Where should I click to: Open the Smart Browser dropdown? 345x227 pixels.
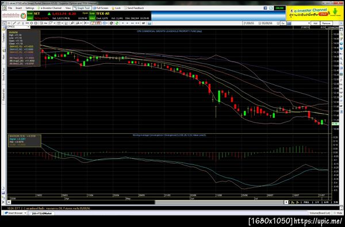coord(25,213)
